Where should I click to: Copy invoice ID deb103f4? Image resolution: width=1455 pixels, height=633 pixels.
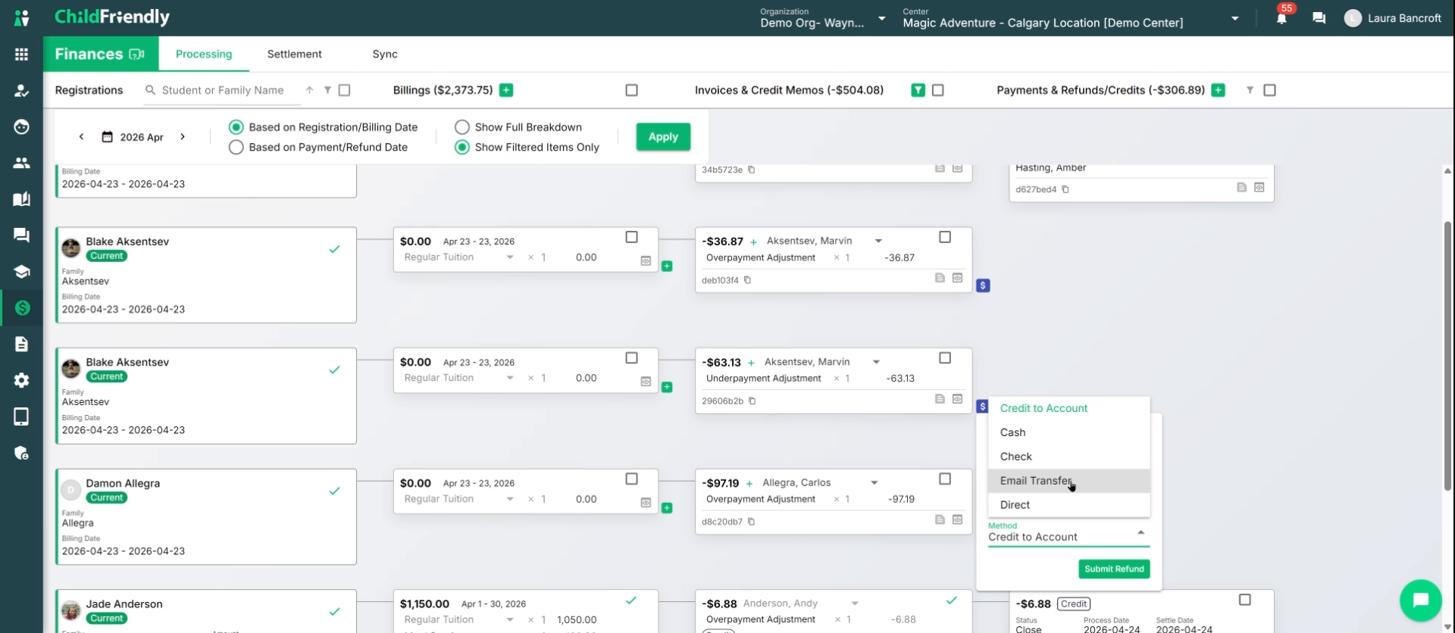coord(747,280)
